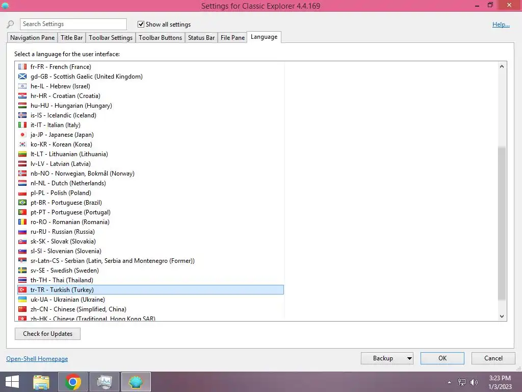Click the Portugal flag icon
Image resolution: width=522 pixels, height=392 pixels.
point(22,212)
